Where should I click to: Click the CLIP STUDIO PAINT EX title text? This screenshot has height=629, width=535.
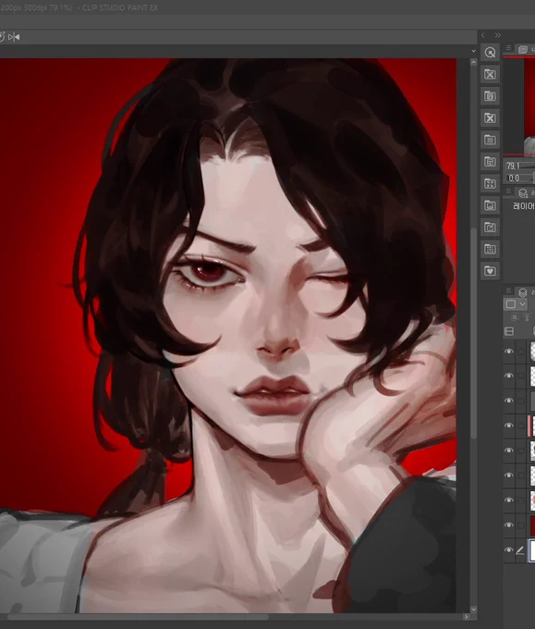point(120,7)
